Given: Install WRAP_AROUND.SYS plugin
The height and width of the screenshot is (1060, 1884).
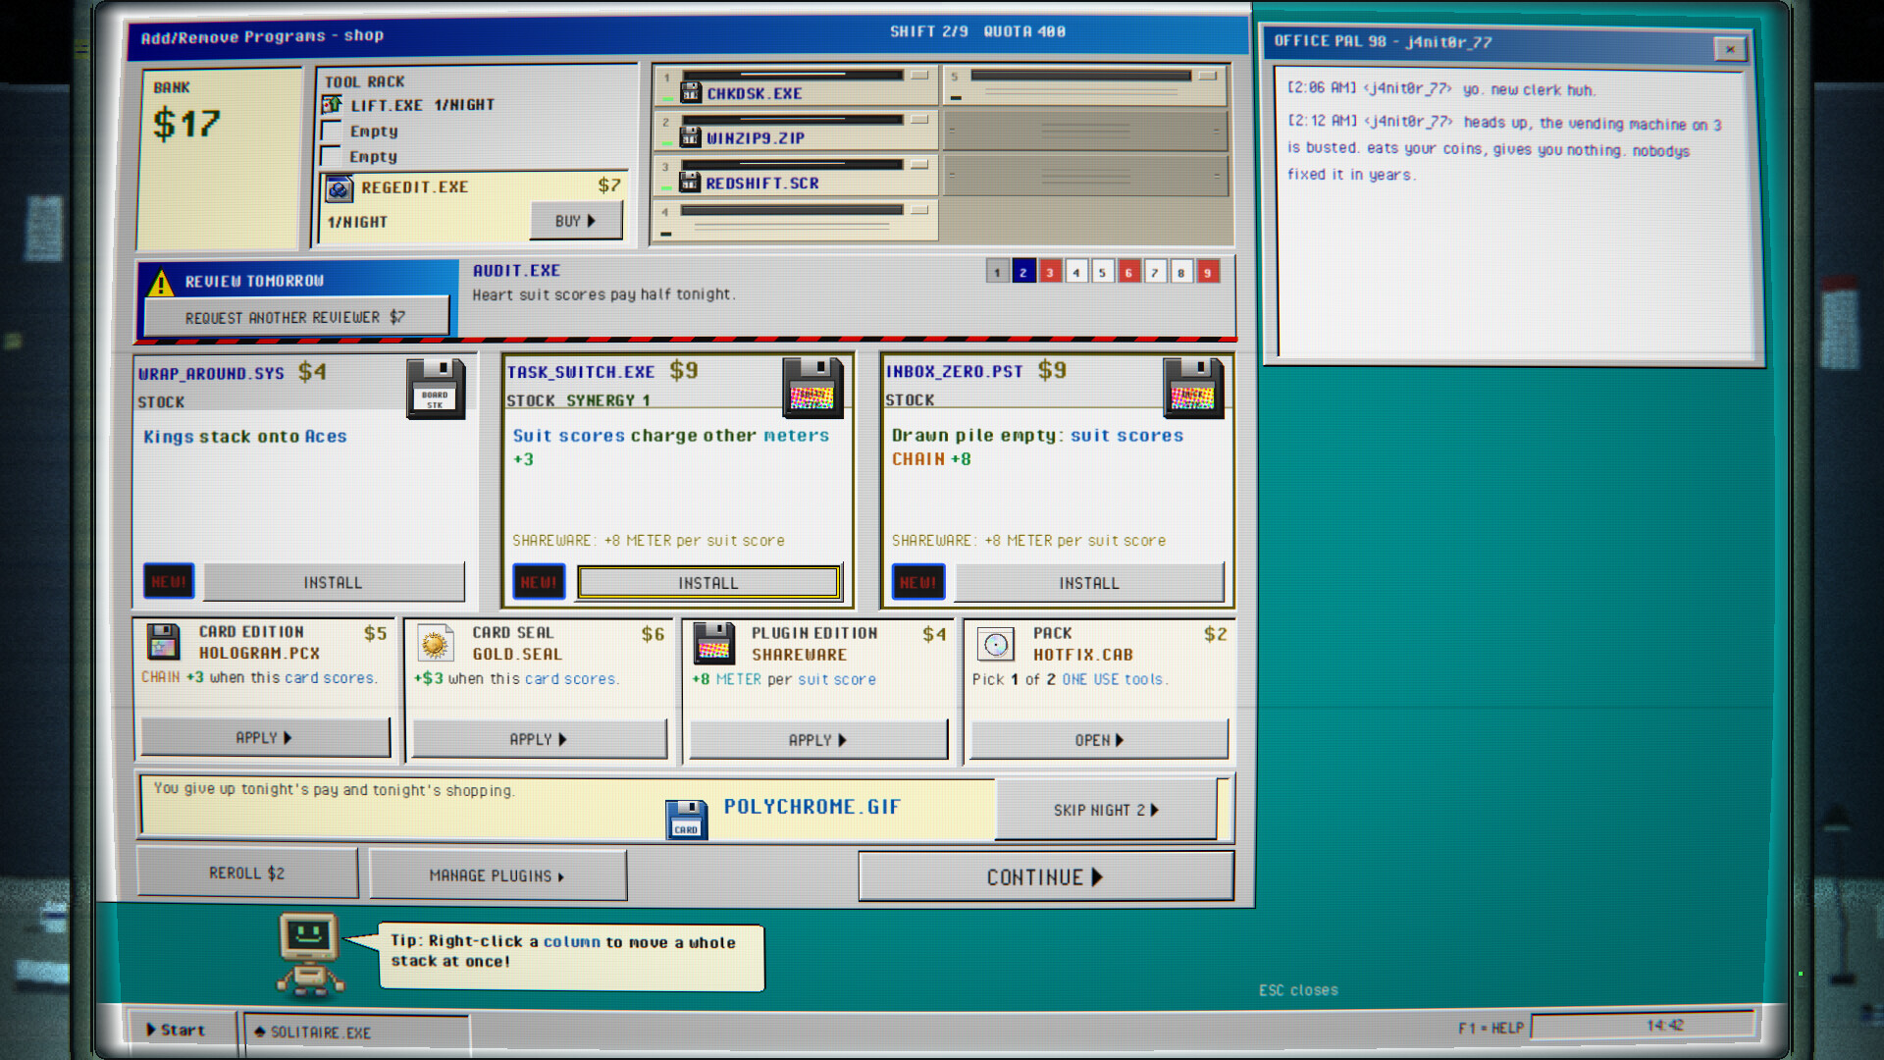Looking at the screenshot, I should (334, 583).
